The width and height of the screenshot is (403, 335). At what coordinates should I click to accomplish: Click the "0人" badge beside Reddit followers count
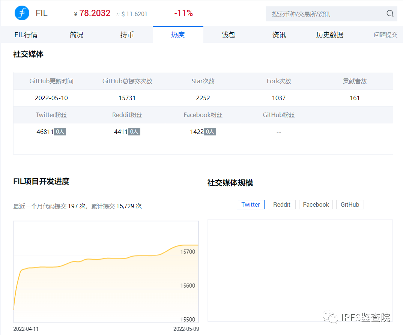(x=135, y=132)
